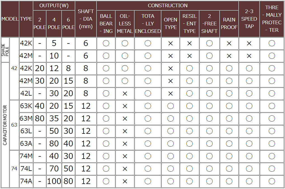Click the 2-3 Speed Tap circle in 74A row
Image resolution: width=285 pixels, height=189 pixels.
point(249,181)
